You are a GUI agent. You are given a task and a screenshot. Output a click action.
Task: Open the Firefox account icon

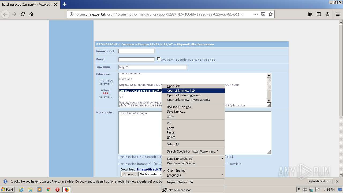tap(327, 14)
